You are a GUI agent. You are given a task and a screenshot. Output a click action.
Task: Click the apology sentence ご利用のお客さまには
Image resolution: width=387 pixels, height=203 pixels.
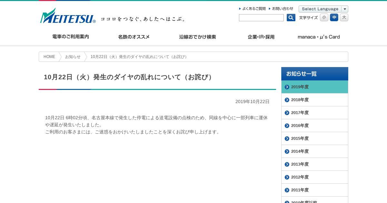133,132
